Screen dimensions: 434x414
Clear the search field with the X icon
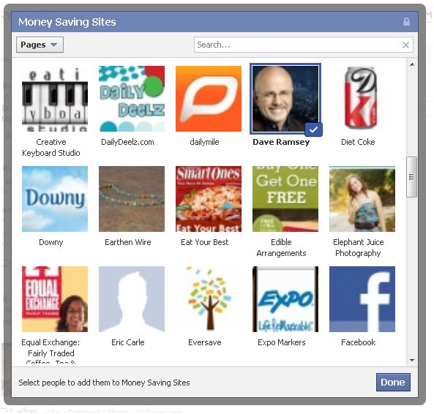[405, 45]
